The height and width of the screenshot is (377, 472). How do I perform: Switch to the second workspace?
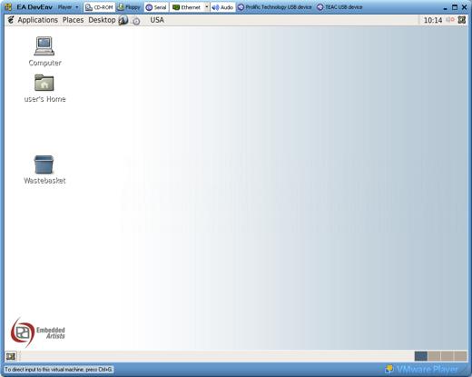pos(434,356)
